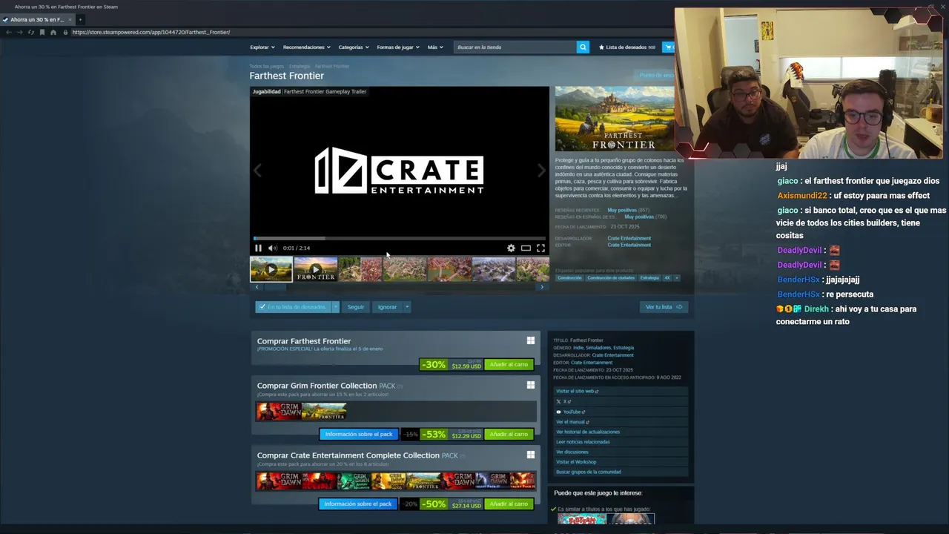
Task: Enter fullscreen for the trailer video
Action: 540,248
